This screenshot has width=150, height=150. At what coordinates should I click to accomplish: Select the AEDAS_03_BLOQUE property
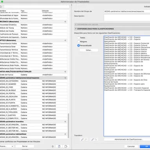pos(34,90)
